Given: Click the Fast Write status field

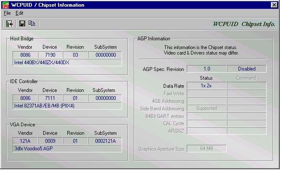Looking at the screenshot, I should coord(207,93).
